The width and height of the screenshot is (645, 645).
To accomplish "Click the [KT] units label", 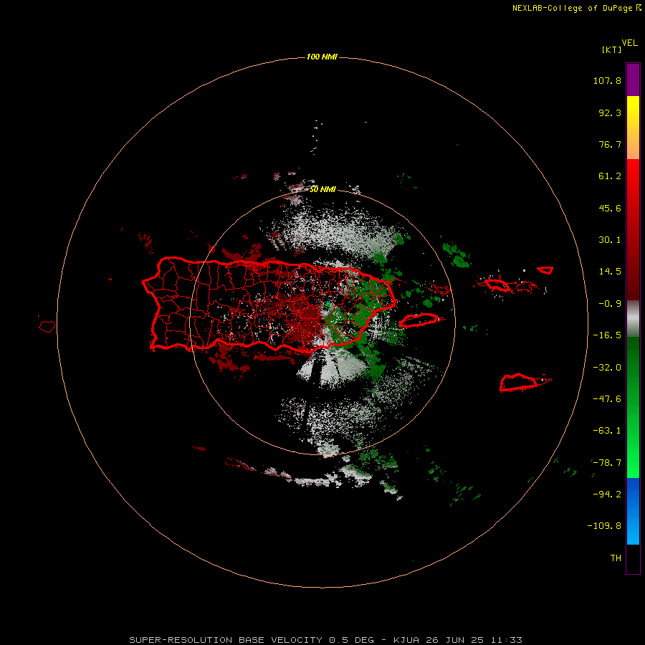I will (612, 49).
